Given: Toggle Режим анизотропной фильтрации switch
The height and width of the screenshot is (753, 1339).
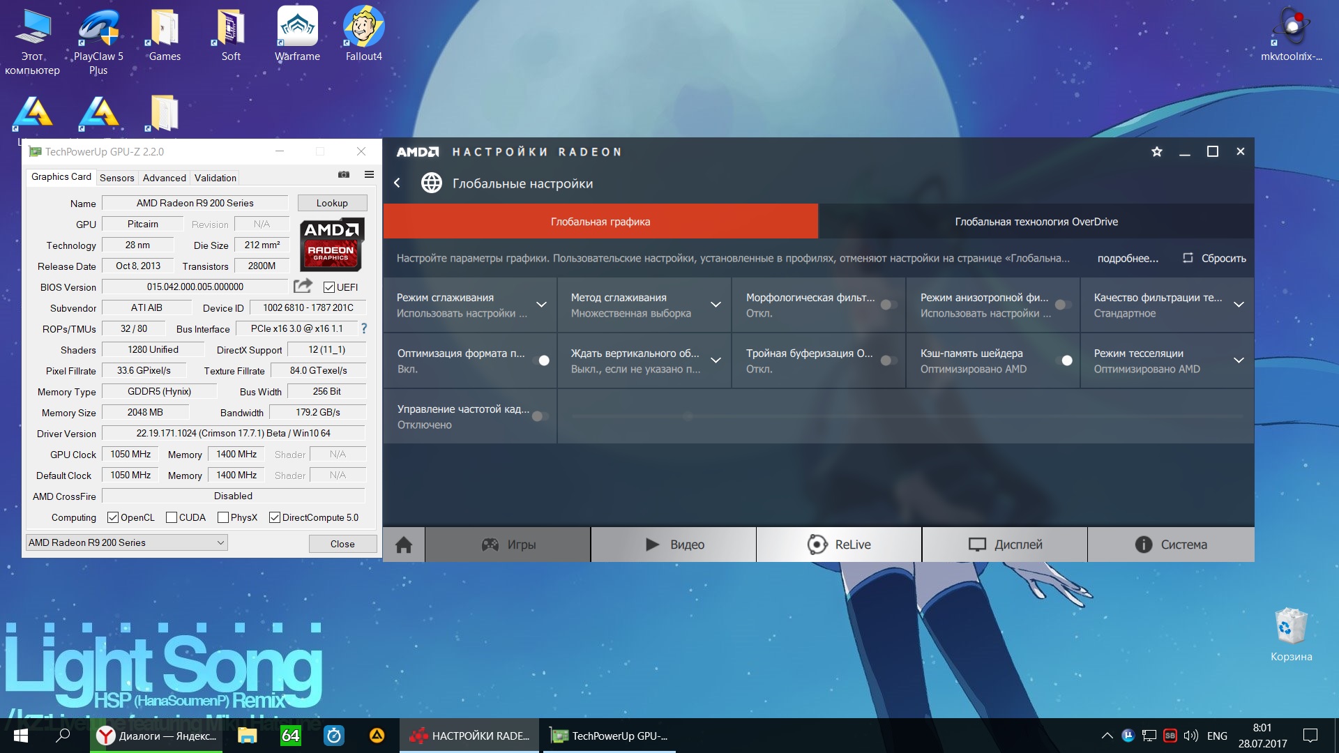Looking at the screenshot, I should (x=1063, y=305).
